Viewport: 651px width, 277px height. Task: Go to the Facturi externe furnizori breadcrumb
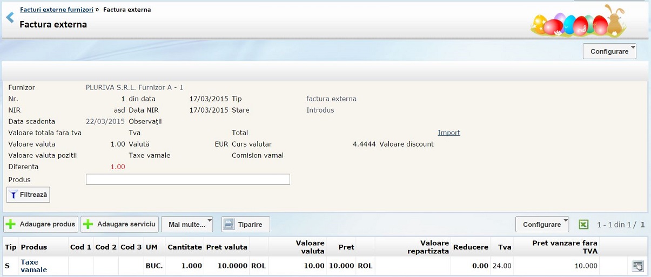click(x=56, y=10)
